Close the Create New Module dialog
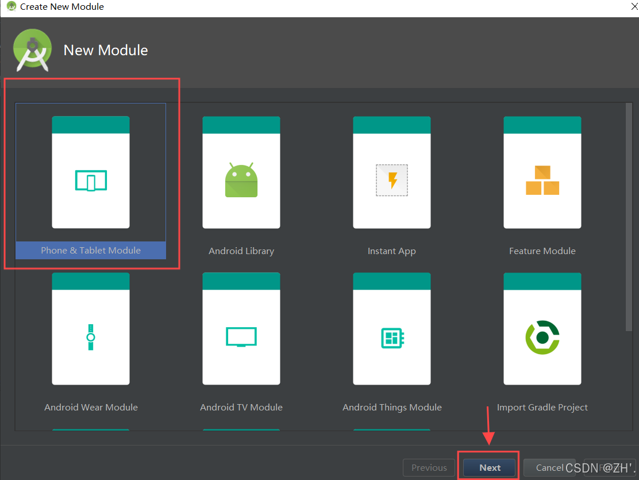The height and width of the screenshot is (480, 639). click(x=634, y=6)
